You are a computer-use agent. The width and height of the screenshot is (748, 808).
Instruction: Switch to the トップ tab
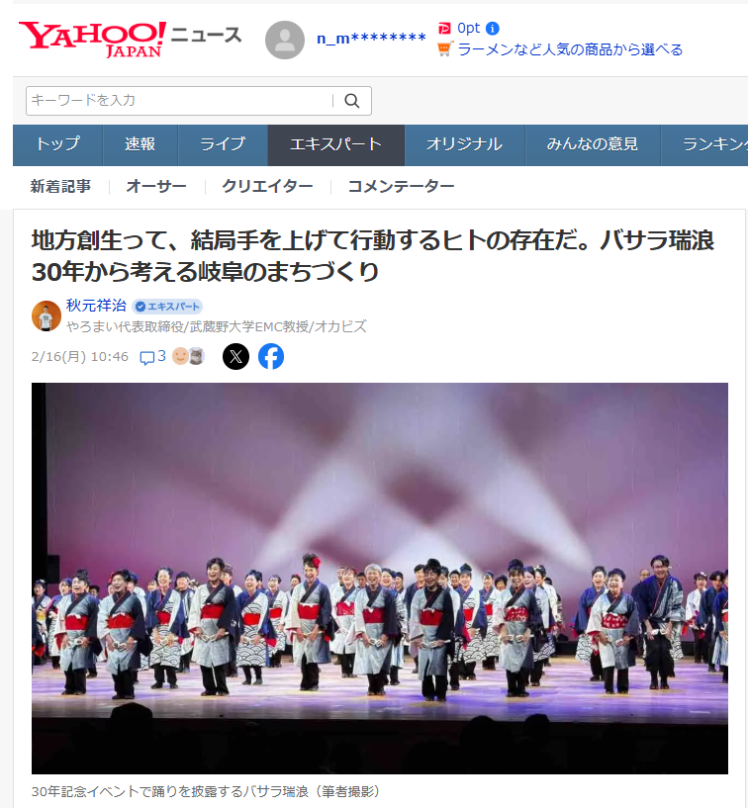(x=57, y=144)
